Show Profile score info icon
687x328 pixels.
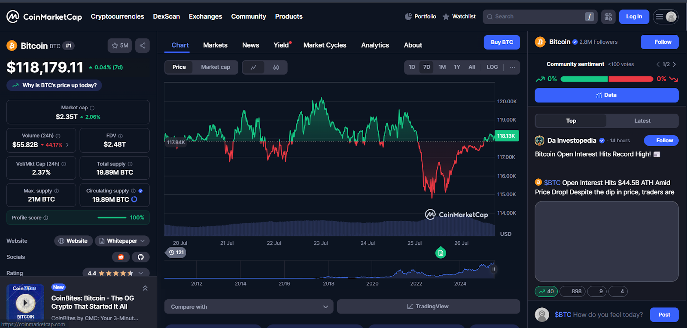coord(46,218)
